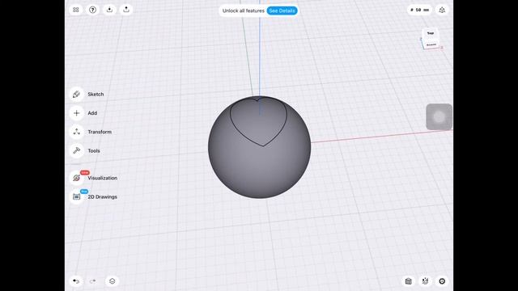The height and width of the screenshot is (291, 518).
Task: Click the Add plus icon
Action: 76,113
